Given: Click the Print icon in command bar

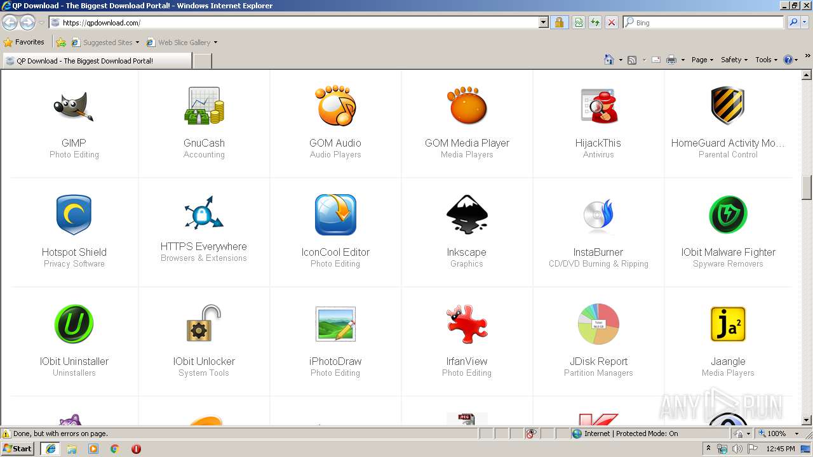Looking at the screenshot, I should 671,60.
